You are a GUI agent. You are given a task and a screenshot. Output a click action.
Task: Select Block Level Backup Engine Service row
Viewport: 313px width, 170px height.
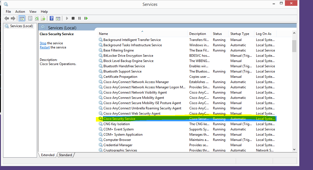click(187, 61)
